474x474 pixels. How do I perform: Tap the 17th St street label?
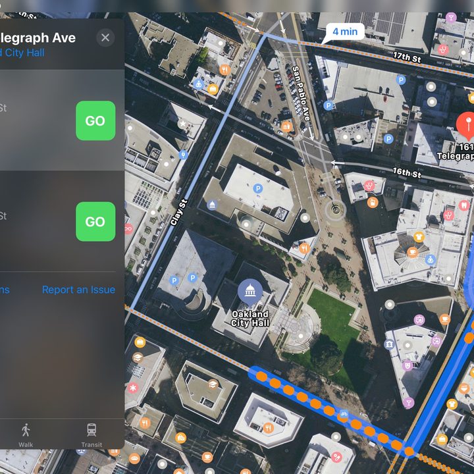coord(407,57)
